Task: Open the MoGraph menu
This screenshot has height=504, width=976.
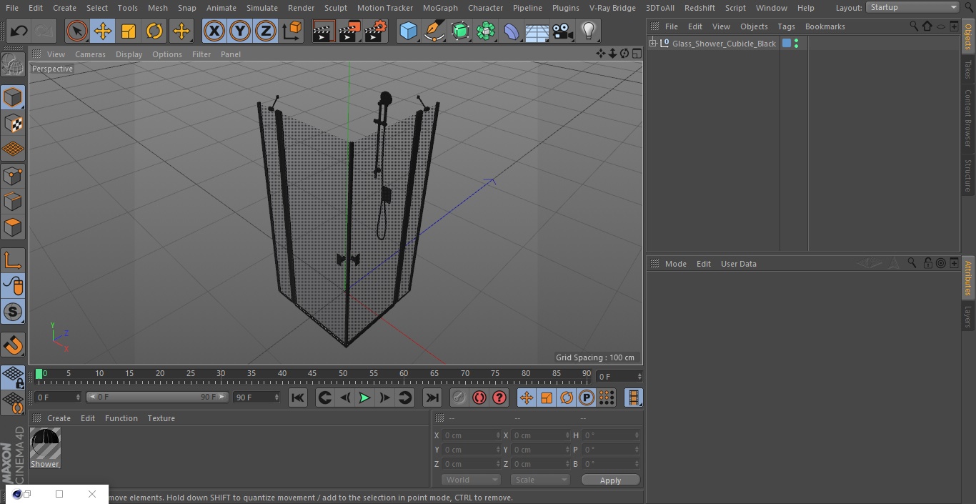Action: pos(440,8)
